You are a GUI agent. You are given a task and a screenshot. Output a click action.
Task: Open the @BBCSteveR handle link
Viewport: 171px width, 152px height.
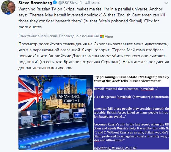70,3
